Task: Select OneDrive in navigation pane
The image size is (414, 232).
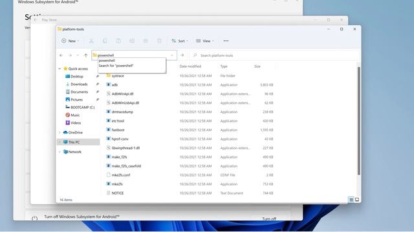Action: (x=76, y=133)
